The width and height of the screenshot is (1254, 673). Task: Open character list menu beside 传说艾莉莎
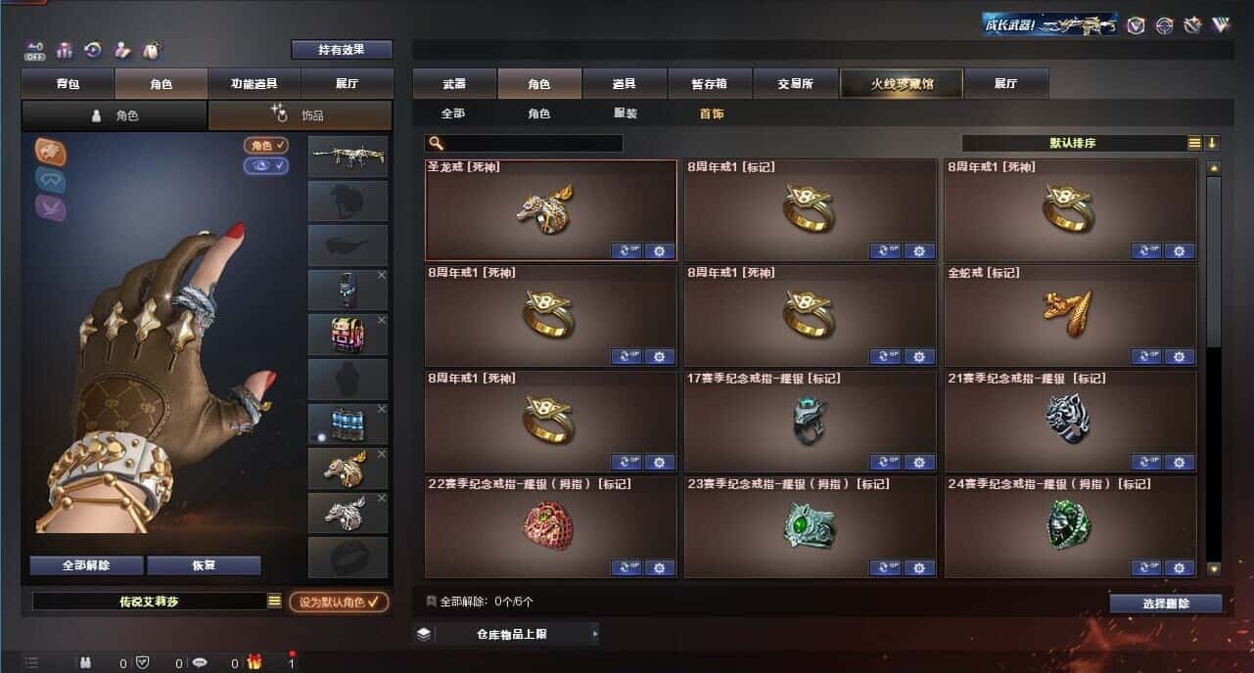[274, 602]
